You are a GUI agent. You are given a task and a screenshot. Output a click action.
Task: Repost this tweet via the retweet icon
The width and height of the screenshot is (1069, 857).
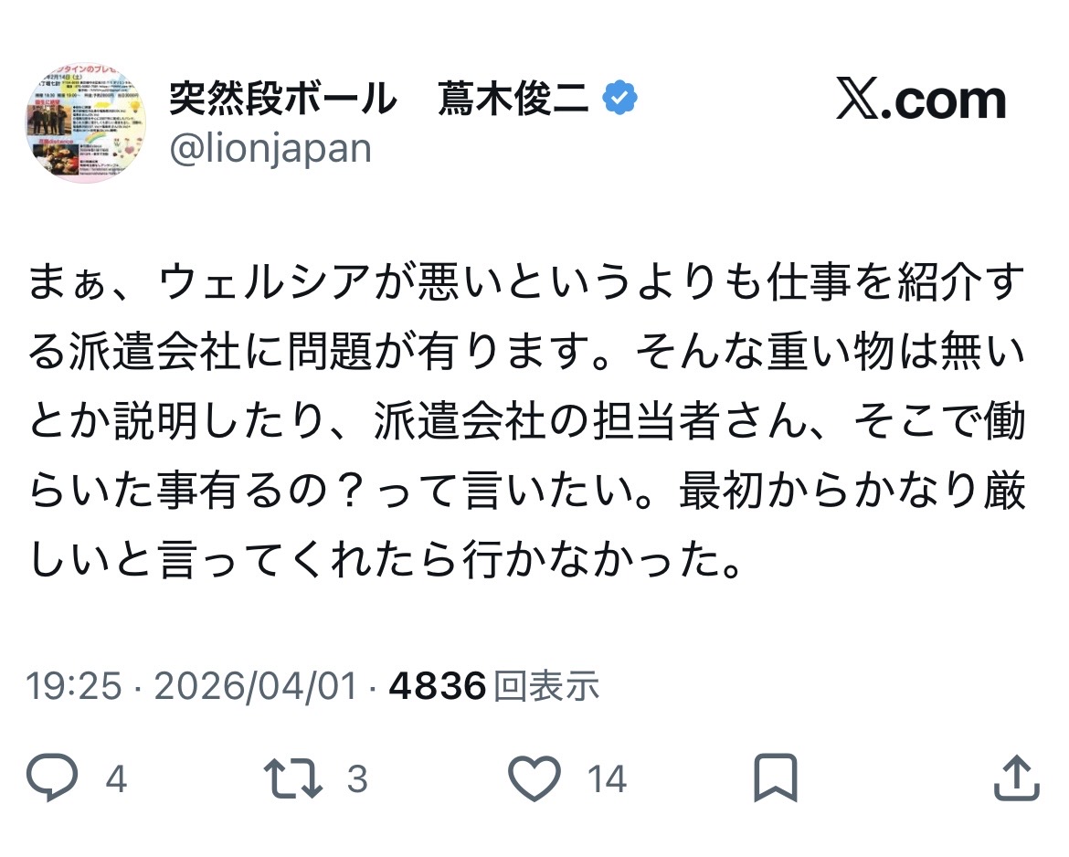[x=292, y=778]
